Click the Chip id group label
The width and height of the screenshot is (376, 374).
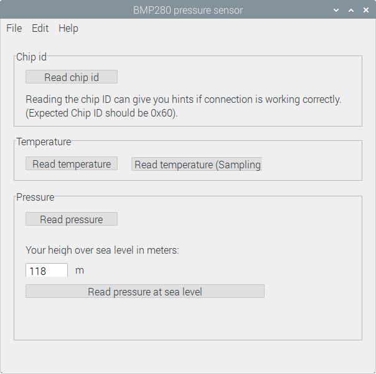31,57
